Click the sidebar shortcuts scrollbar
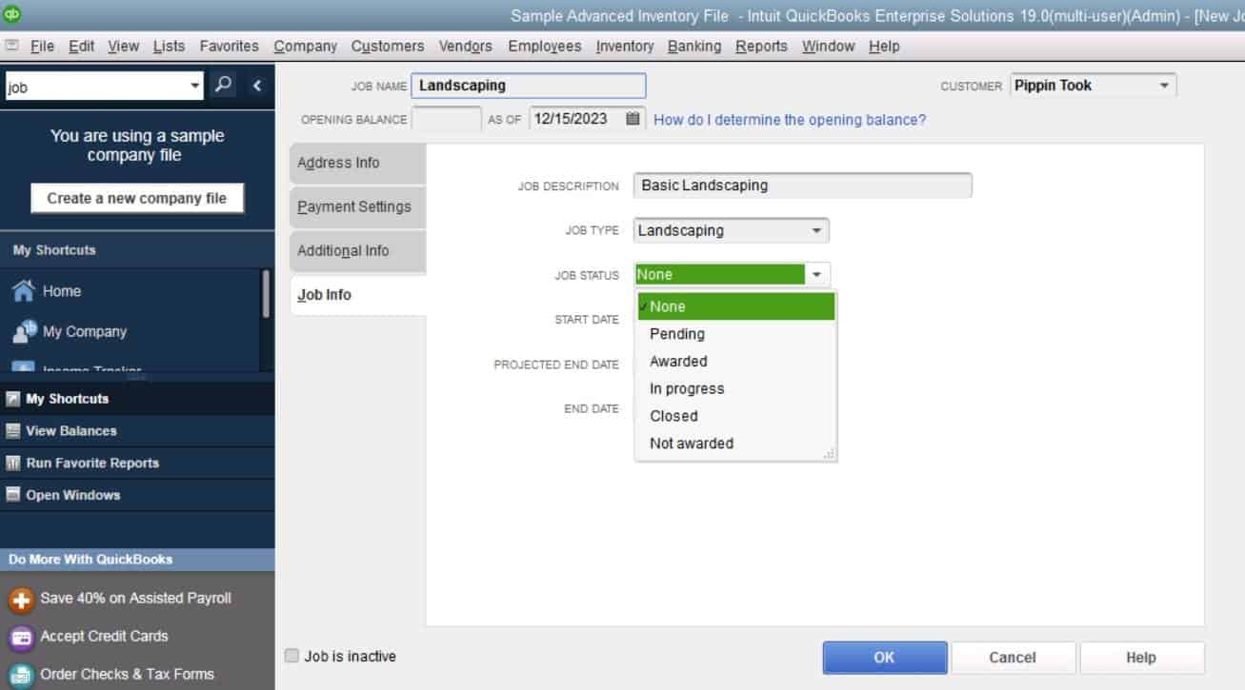The width and height of the screenshot is (1245, 690). (x=266, y=293)
